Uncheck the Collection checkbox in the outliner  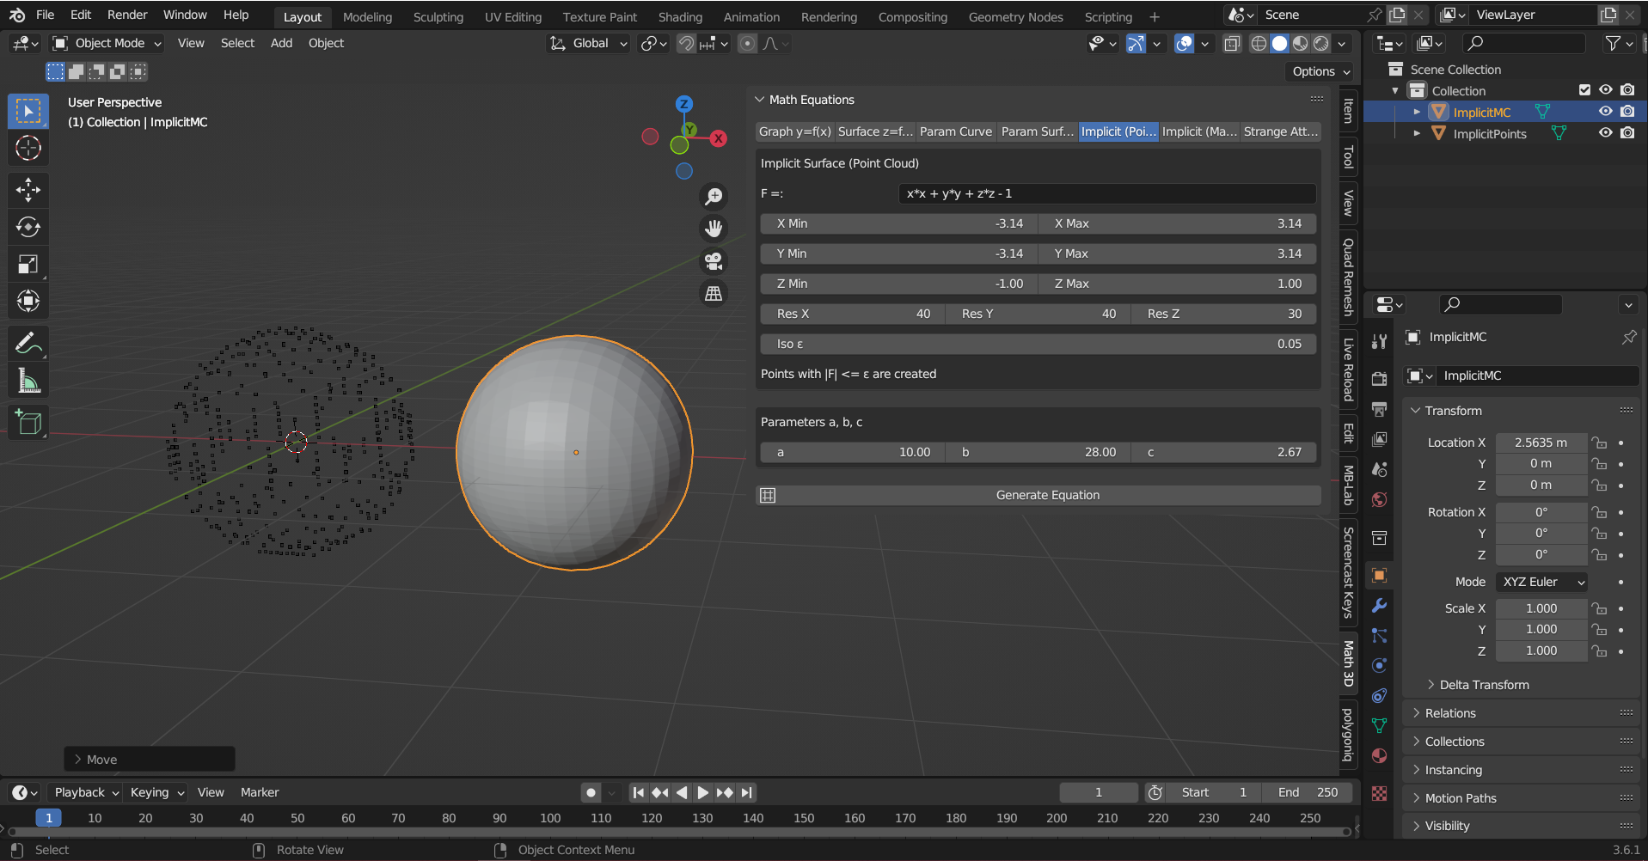pos(1584,89)
